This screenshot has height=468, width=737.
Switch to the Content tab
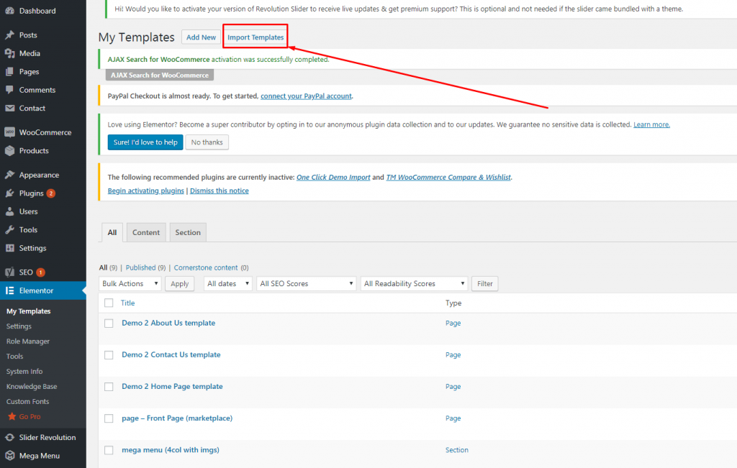click(x=146, y=232)
